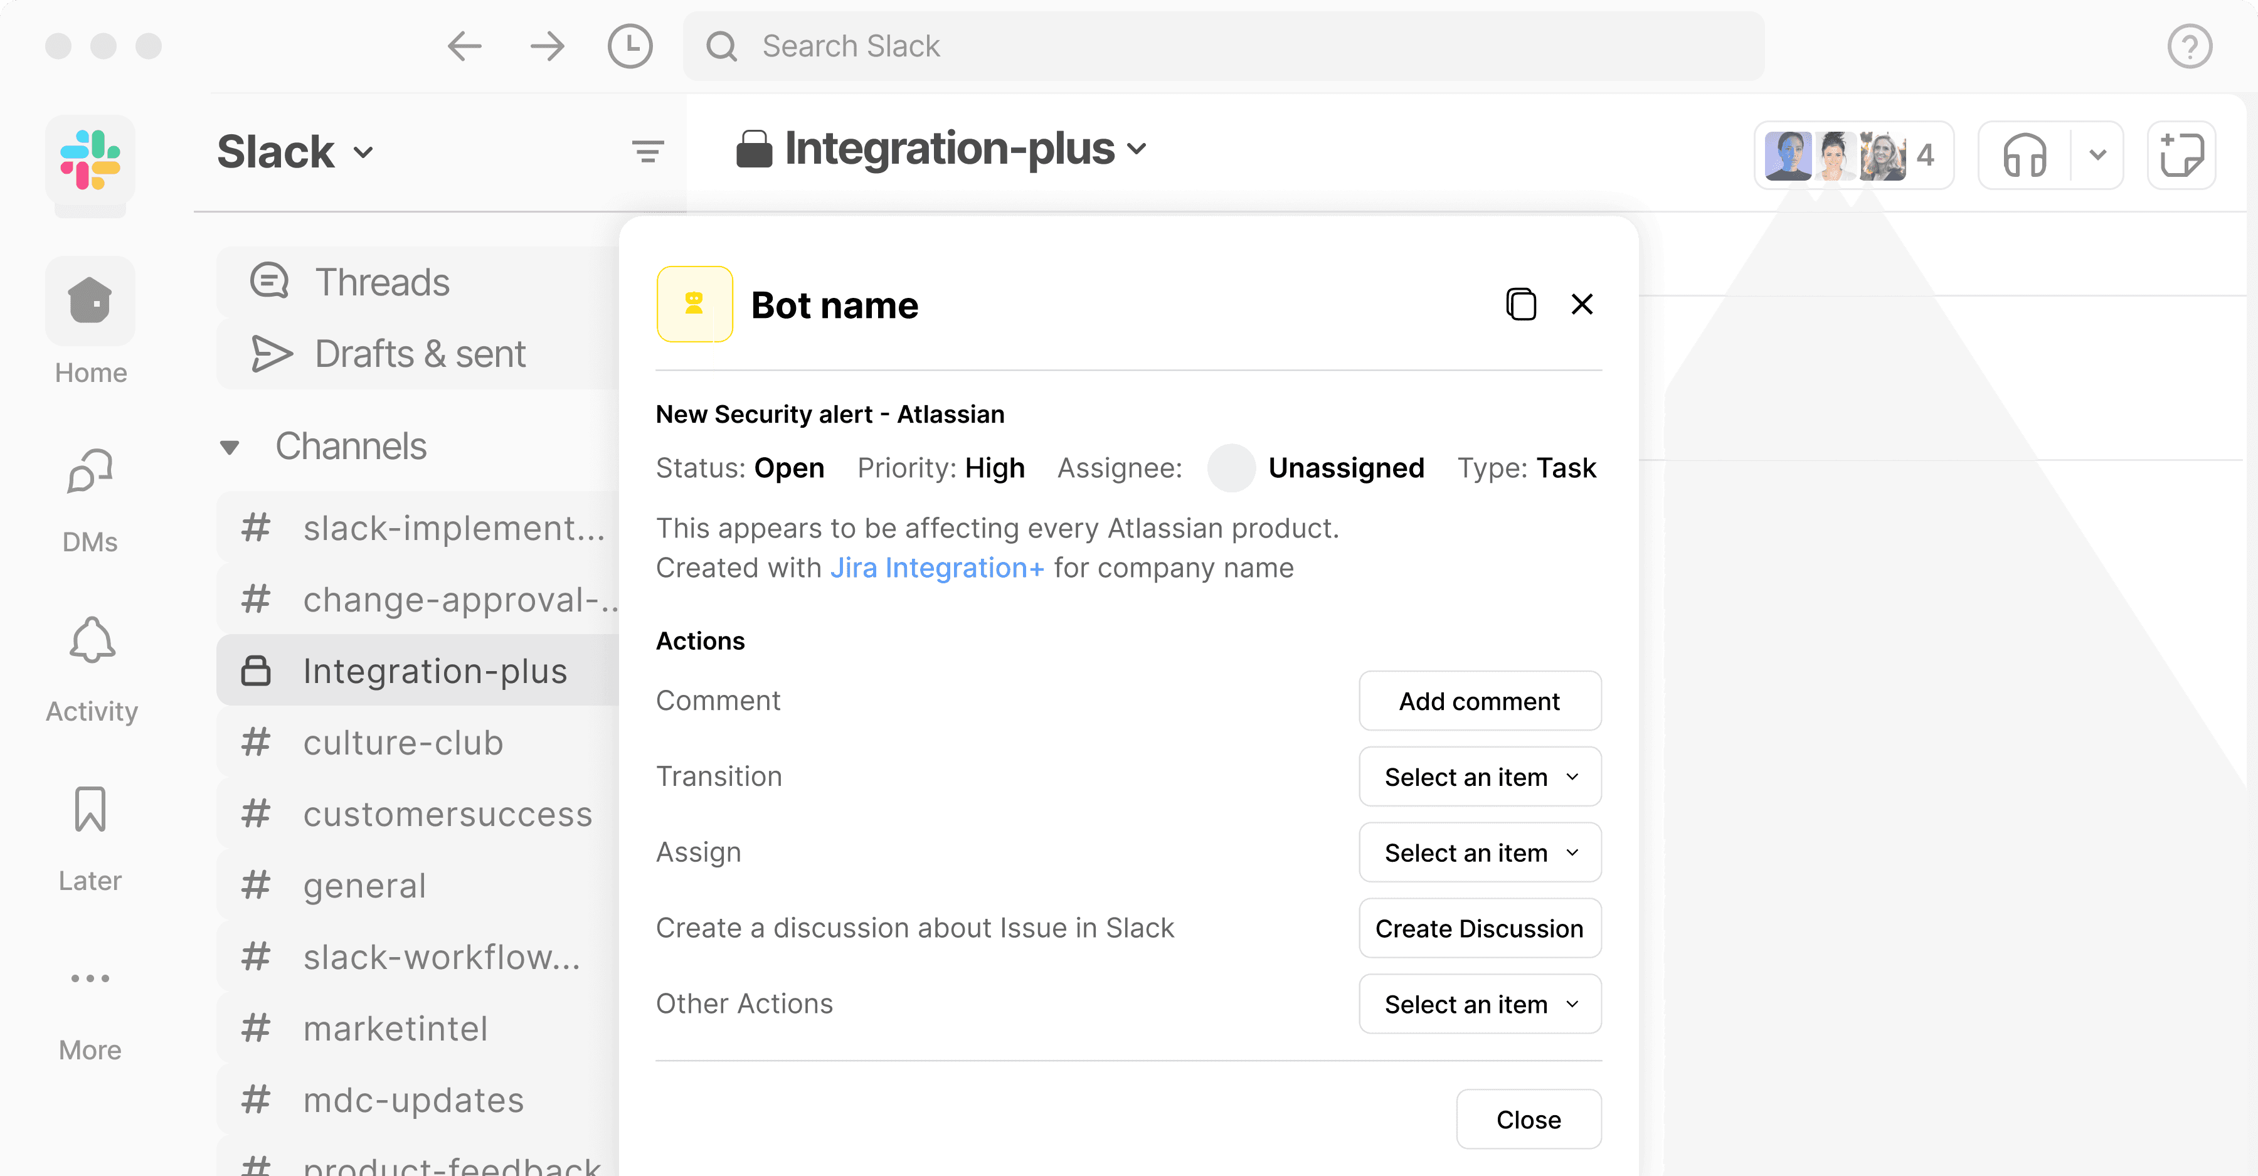
Task: Start a huddle with the headphones icon
Action: coord(2025,155)
